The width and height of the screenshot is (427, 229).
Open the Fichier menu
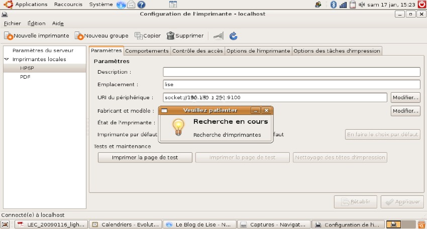click(12, 23)
